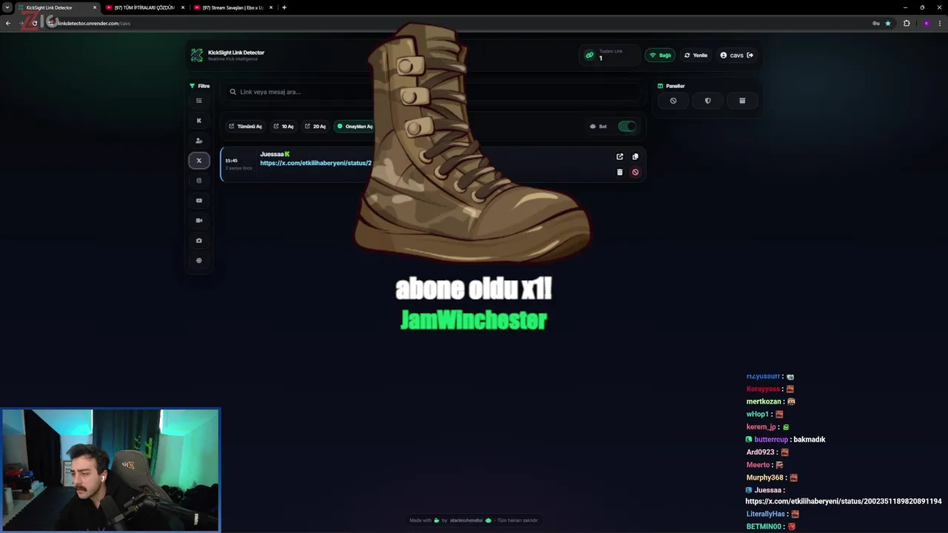Image resolution: width=948 pixels, height=533 pixels.
Task: Click the 15:45 timestamp on link card
Action: pyautogui.click(x=231, y=161)
